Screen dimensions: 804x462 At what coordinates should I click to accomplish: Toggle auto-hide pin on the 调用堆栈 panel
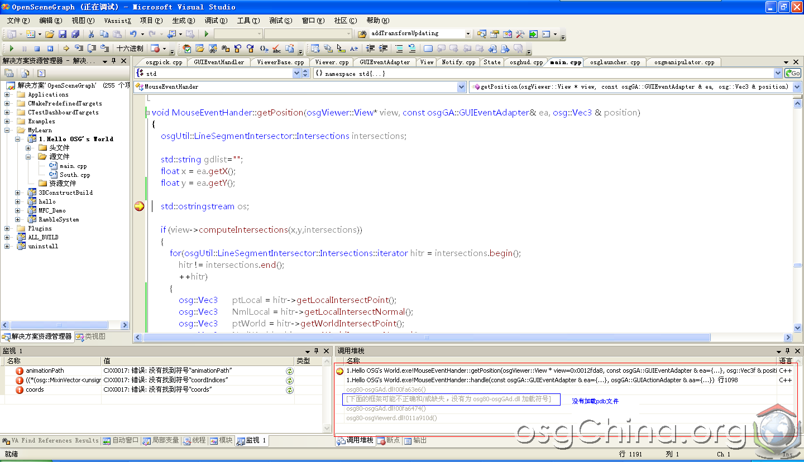click(x=787, y=350)
